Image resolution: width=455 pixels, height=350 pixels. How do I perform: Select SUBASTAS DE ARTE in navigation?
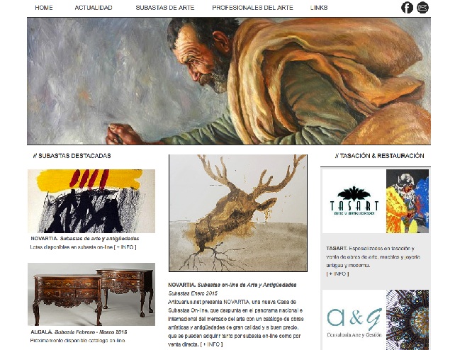coord(165,8)
